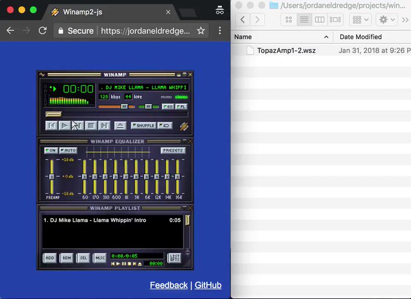Click the spectrum visualizer display
This screenshot has height=299, width=411.
[x=69, y=101]
